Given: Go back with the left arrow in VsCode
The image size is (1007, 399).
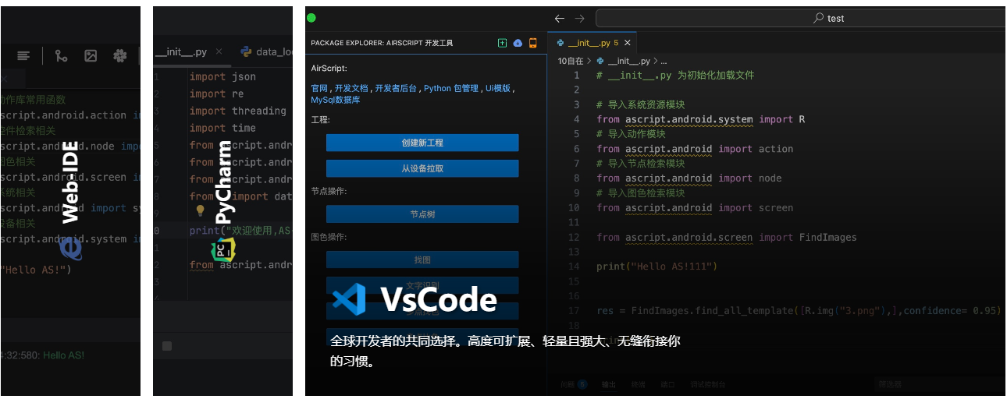Looking at the screenshot, I should (x=559, y=18).
